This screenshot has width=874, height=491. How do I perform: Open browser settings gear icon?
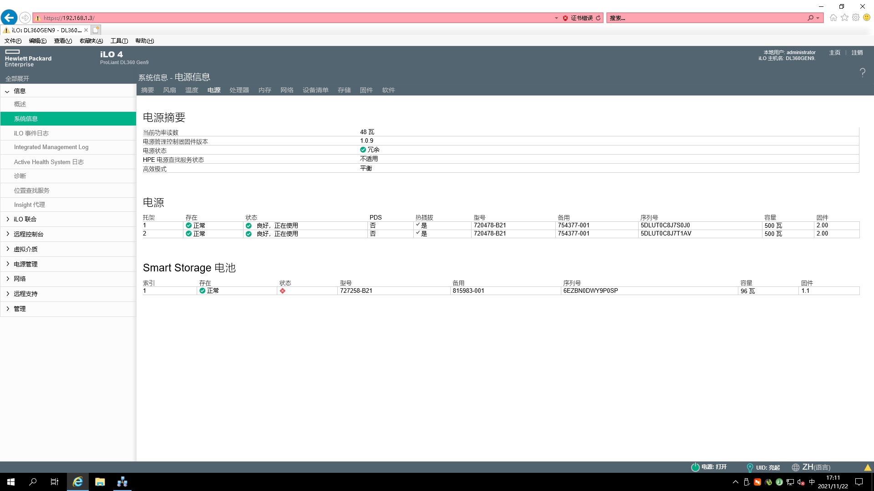click(x=856, y=18)
